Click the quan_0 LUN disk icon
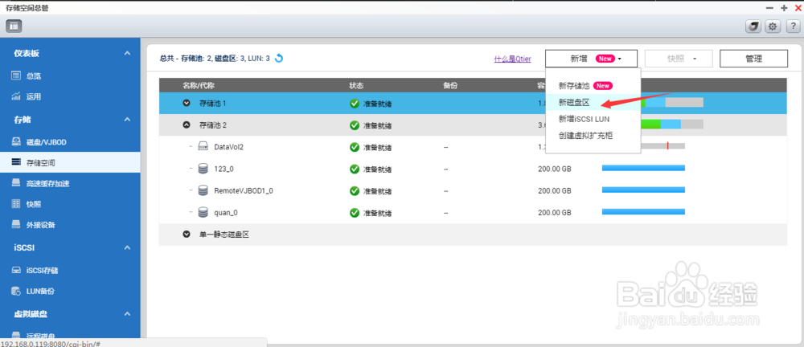 tap(203, 212)
